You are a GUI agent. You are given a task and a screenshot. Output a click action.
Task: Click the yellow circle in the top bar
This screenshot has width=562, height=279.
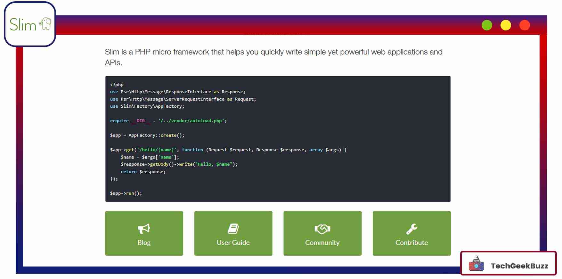coord(506,25)
